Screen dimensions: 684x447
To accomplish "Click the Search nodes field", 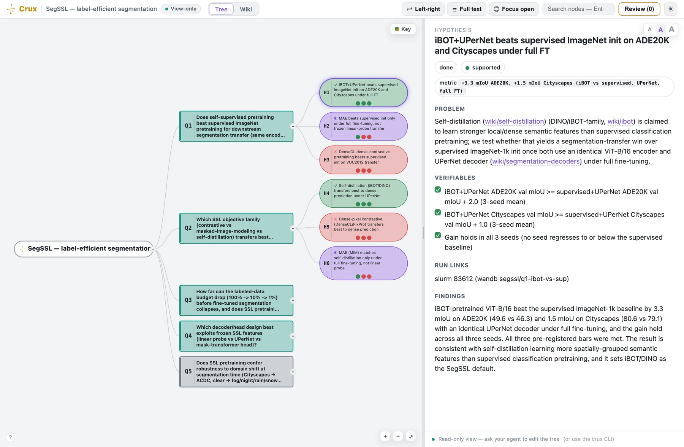I will [x=578, y=9].
